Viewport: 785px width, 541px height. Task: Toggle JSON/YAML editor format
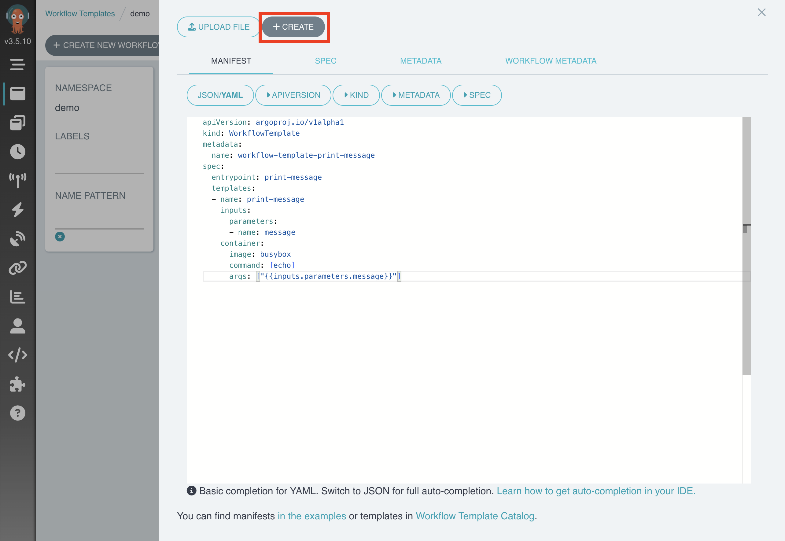pos(220,95)
